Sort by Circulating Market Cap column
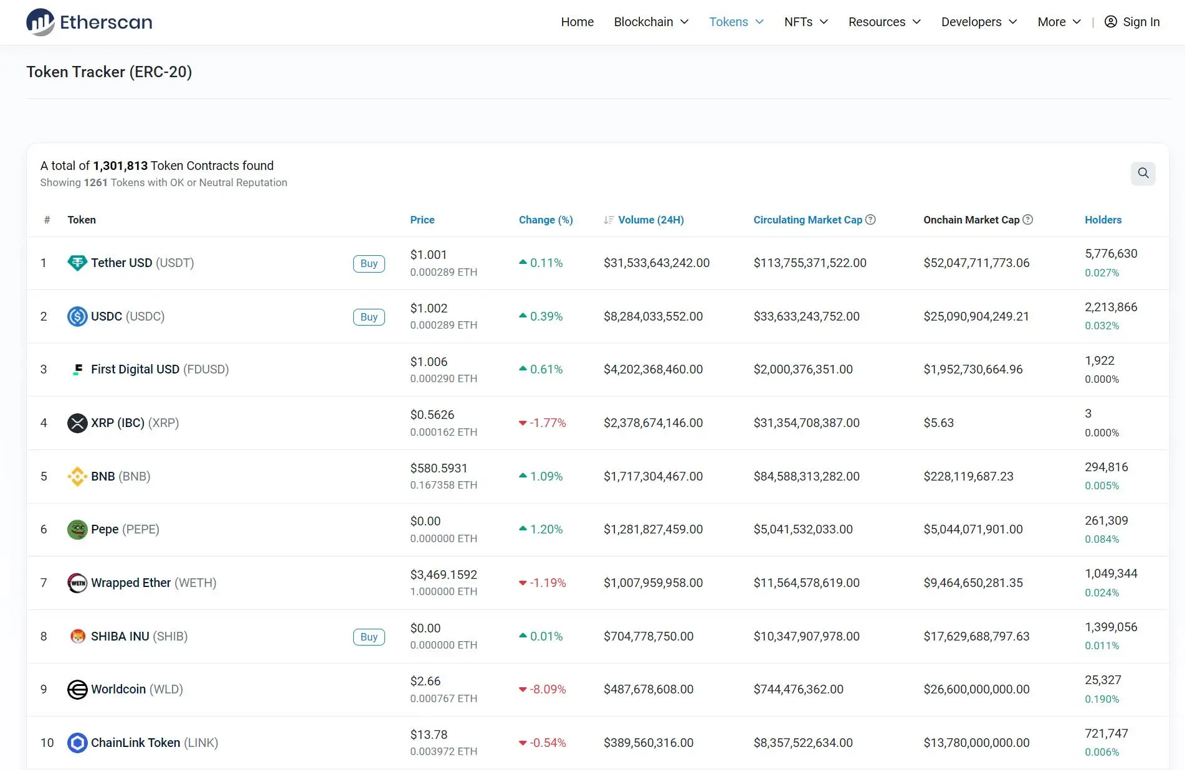The width and height of the screenshot is (1185, 770). (x=807, y=220)
